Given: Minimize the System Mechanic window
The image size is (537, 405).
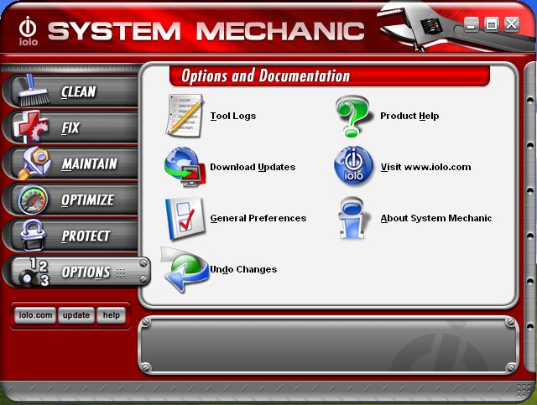Looking at the screenshot, I should 473,24.
